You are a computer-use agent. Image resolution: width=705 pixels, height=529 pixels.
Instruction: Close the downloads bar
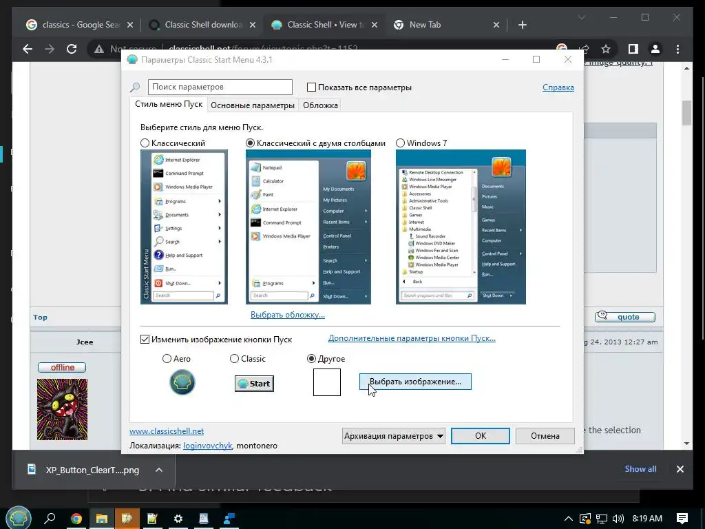[680, 469]
